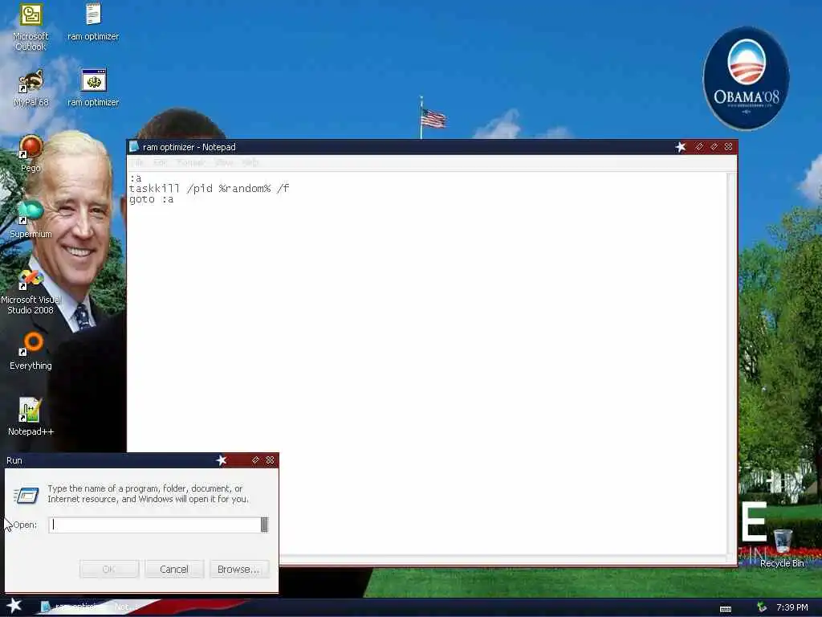Image resolution: width=822 pixels, height=617 pixels.
Task: Close the Notepad window
Action: pos(728,146)
